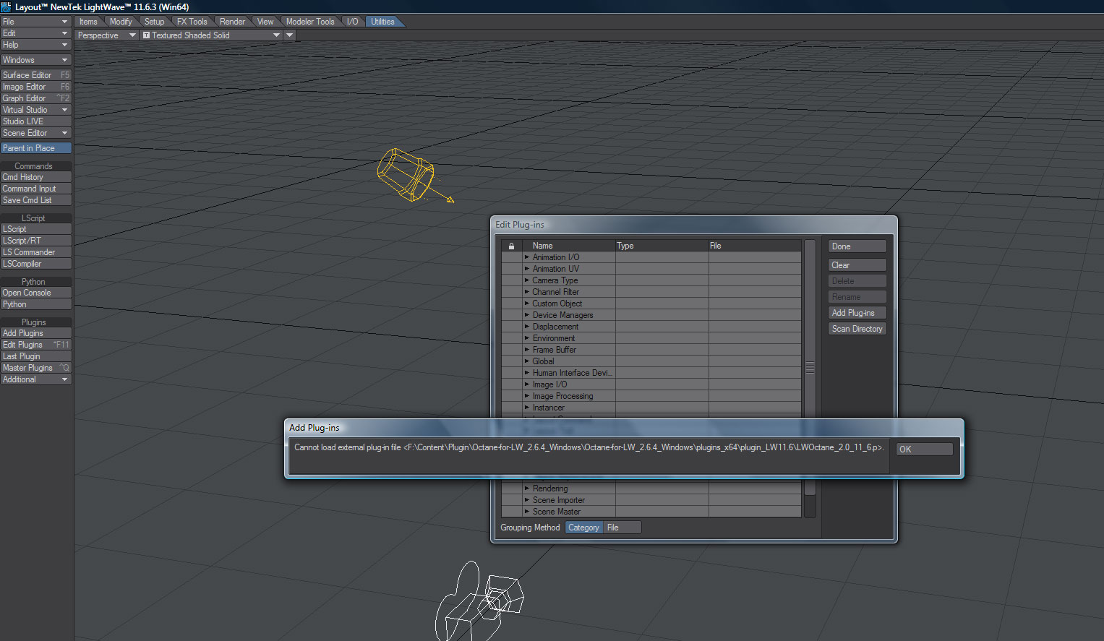Click Add Plug-ins in the Edit Plug-ins dialog
The width and height of the screenshot is (1104, 641).
click(x=857, y=313)
